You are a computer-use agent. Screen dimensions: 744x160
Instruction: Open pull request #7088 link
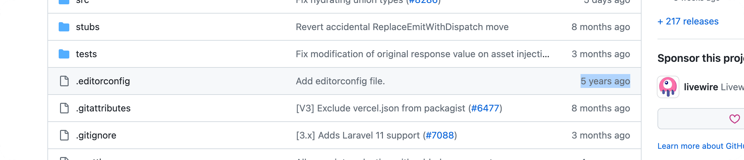pos(440,135)
